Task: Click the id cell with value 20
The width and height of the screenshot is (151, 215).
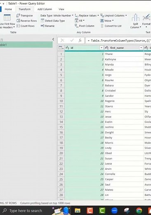Action: pos(85,153)
